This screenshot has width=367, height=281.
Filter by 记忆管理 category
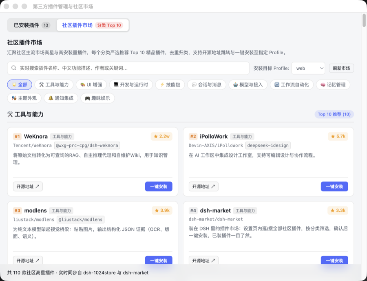(x=333, y=84)
